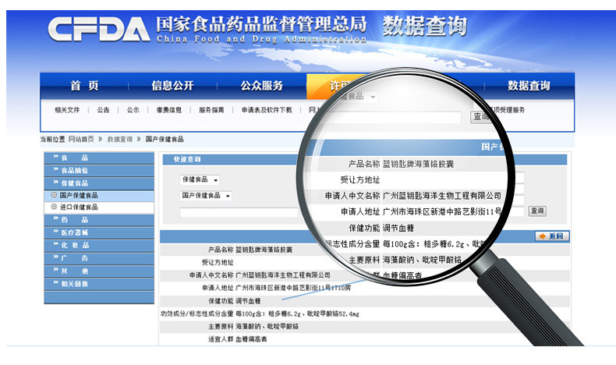616x365 pixels.
Task: Click the orange arrow on 返回 button
Action: (x=543, y=236)
